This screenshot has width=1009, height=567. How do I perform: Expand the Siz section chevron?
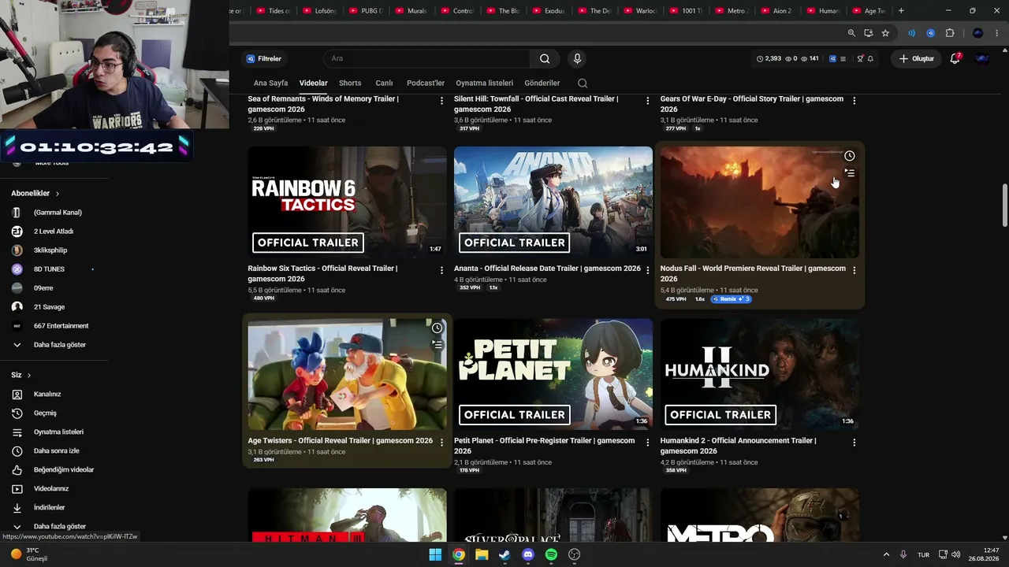[x=29, y=376]
